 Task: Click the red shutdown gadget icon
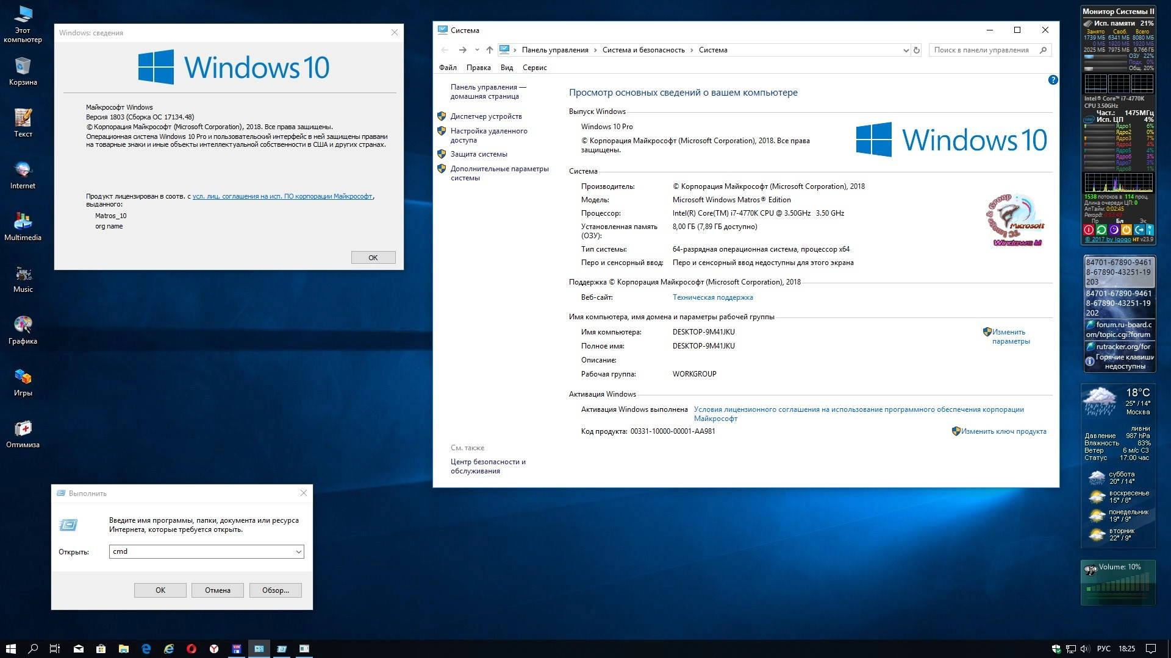tap(1089, 230)
